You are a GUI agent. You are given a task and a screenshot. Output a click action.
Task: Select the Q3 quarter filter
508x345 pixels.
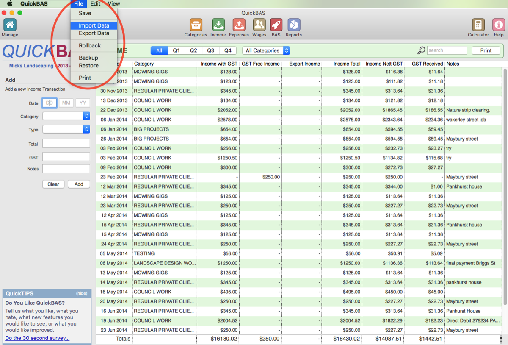point(210,50)
